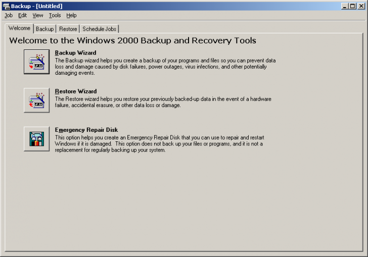The image size is (368, 257).
Task: Click the Backup app icon in title bar
Action: point(7,6)
